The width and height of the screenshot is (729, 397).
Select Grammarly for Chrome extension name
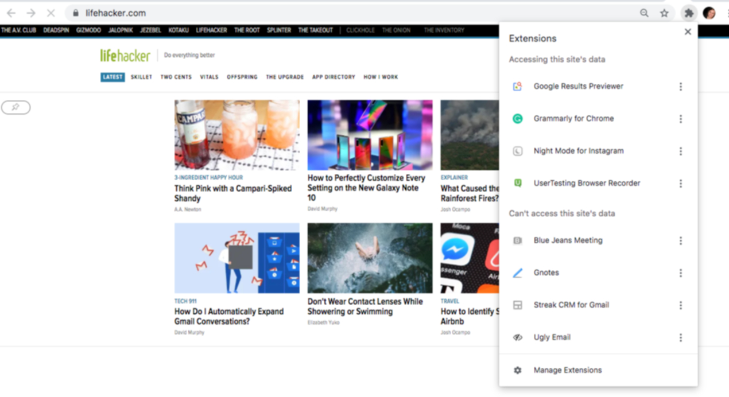(x=573, y=118)
